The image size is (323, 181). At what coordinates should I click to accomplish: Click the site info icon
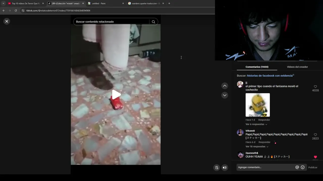point(23,11)
